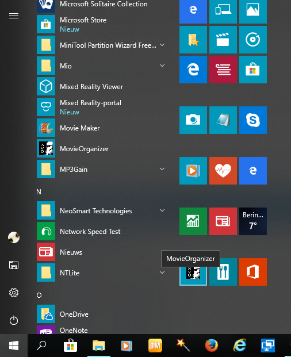Expand the Mio folder

coord(101,66)
